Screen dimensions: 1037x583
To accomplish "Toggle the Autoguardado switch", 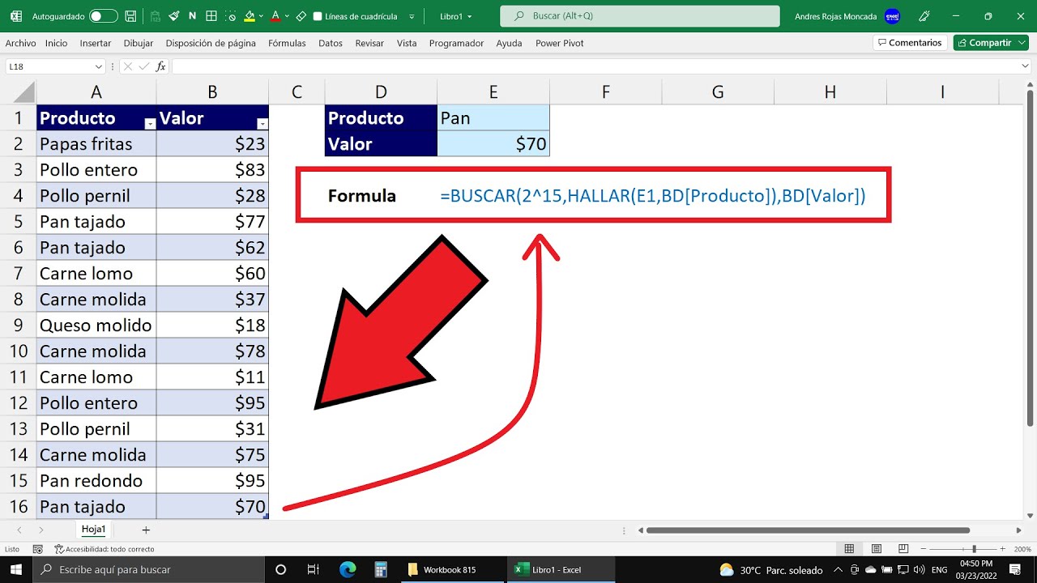I will coord(103,16).
